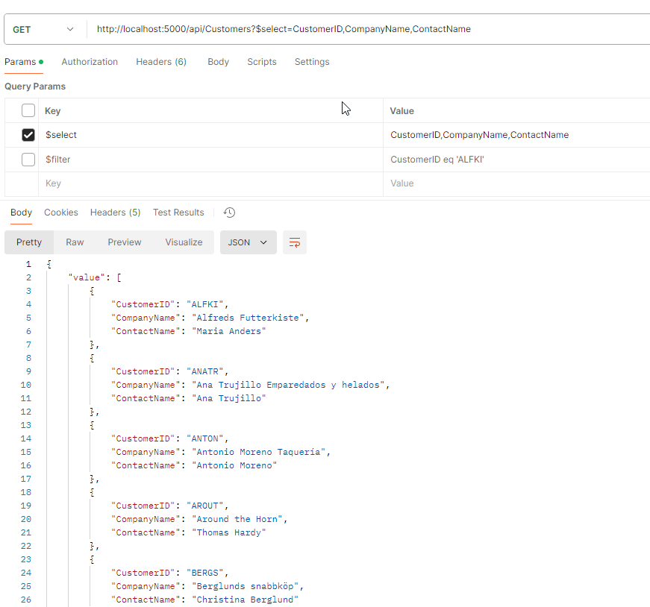Click the Visualize view button
Viewport: 650px width, 607px height.
coord(184,242)
